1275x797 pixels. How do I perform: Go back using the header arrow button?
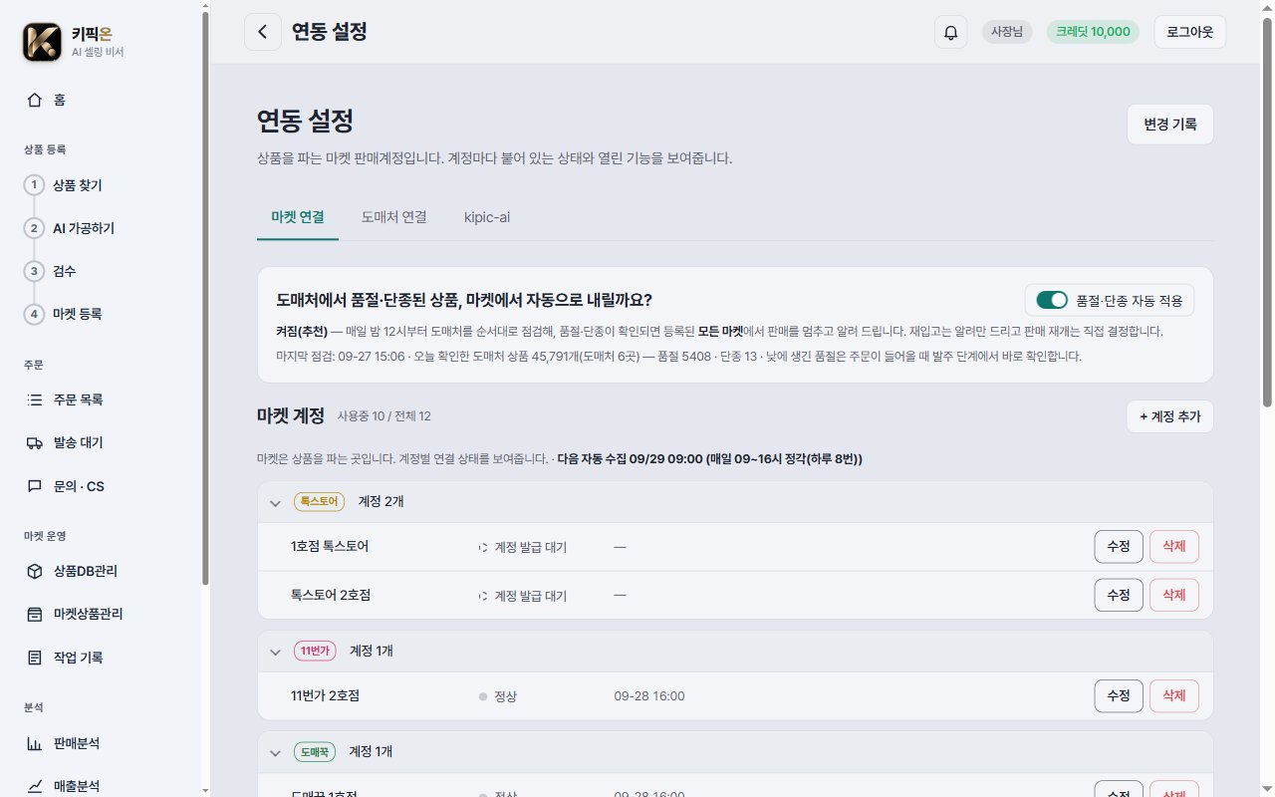[x=262, y=32]
